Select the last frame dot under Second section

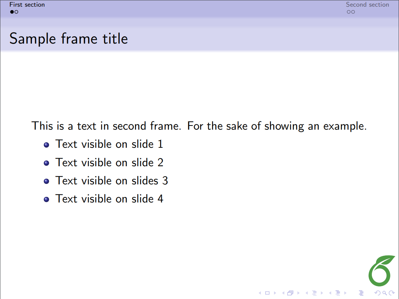pos(353,12)
